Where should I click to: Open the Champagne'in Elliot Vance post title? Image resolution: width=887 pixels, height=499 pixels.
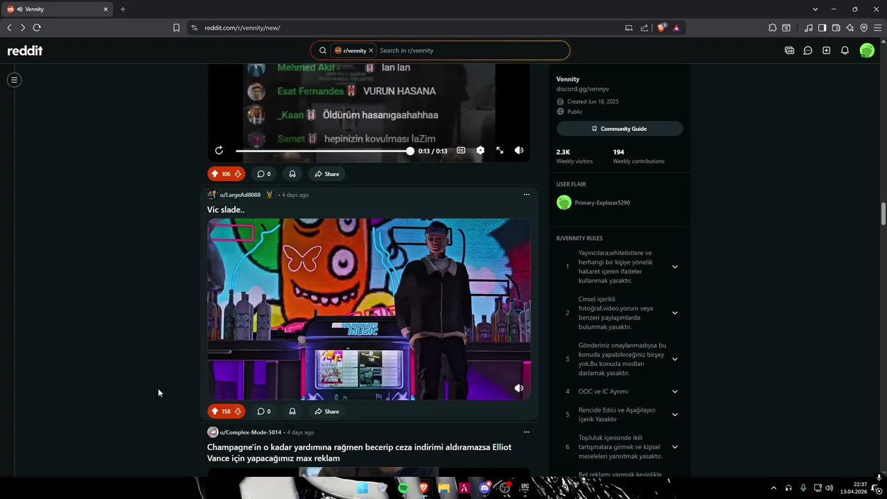[359, 453]
